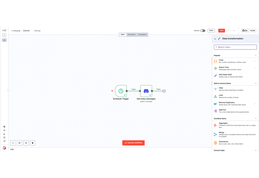The height and width of the screenshot is (178, 259).
Task: Click the plus connector after the Discord node
Action: coord(164,91)
